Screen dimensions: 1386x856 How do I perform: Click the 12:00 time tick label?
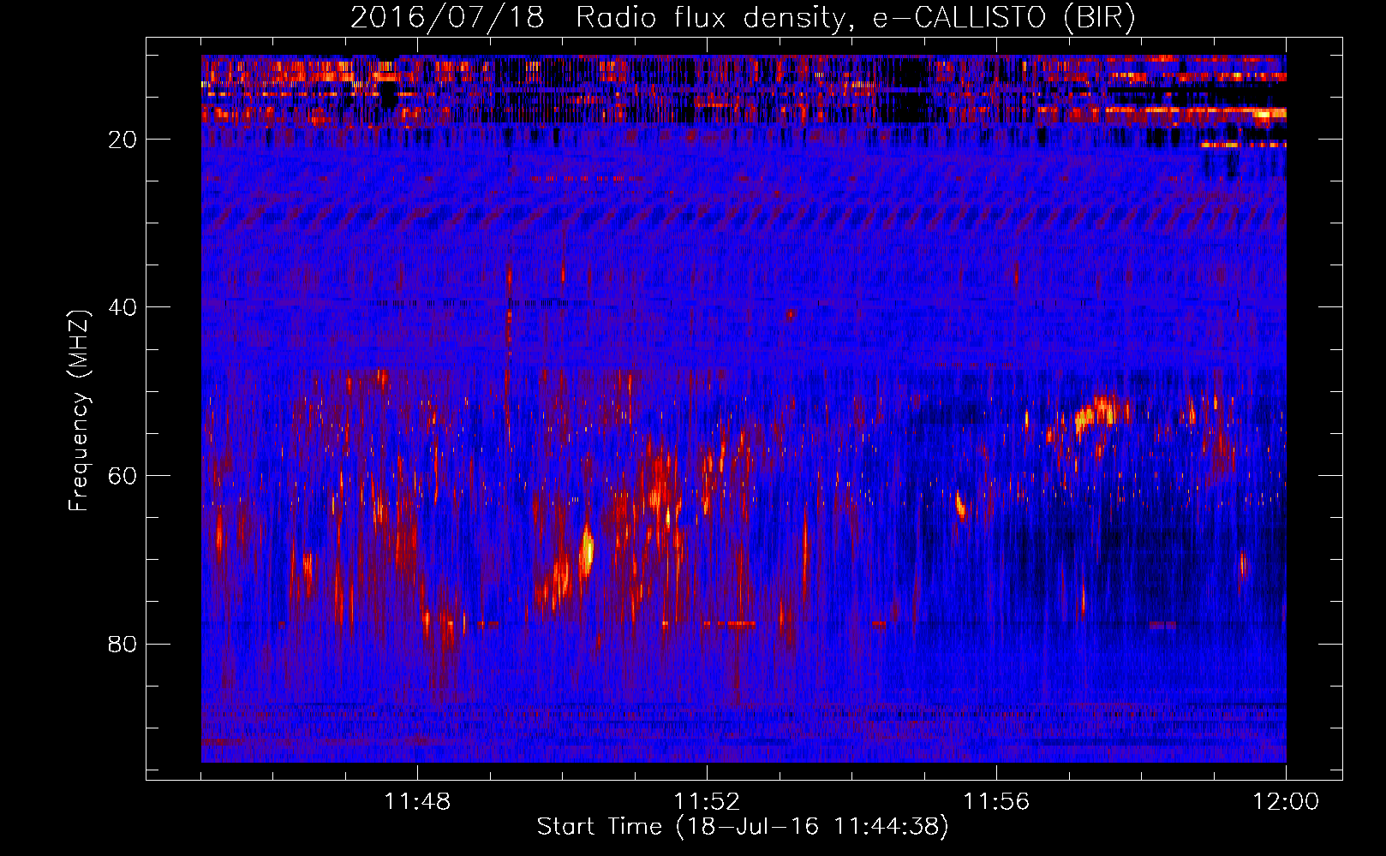[1286, 802]
